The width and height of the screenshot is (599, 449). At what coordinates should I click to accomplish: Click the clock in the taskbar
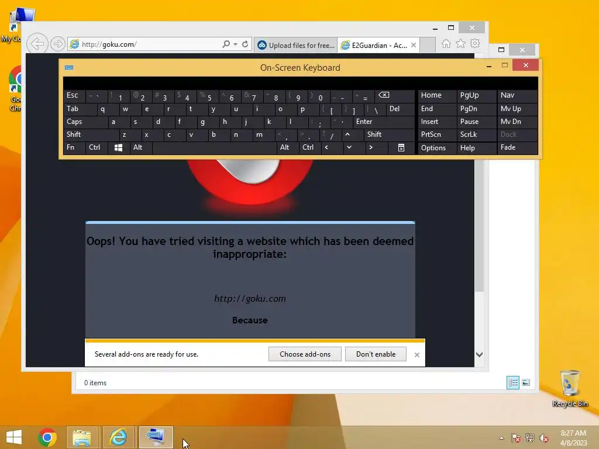click(573, 438)
